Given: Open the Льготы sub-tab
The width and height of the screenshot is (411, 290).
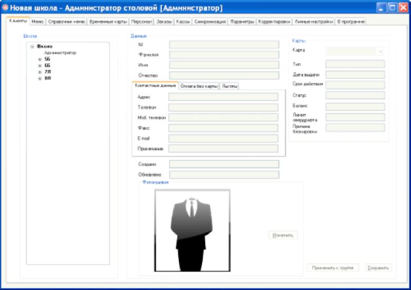Looking at the screenshot, I should pos(229,86).
